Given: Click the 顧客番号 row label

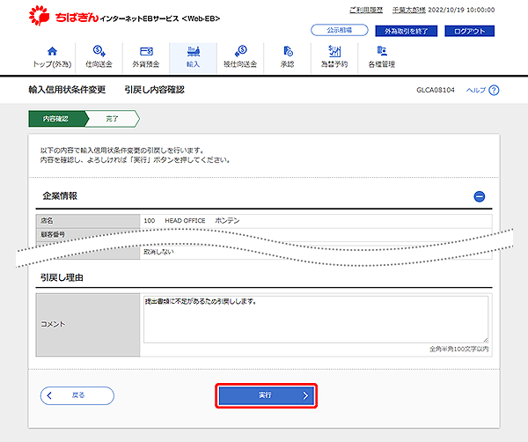Looking at the screenshot, I should [53, 234].
